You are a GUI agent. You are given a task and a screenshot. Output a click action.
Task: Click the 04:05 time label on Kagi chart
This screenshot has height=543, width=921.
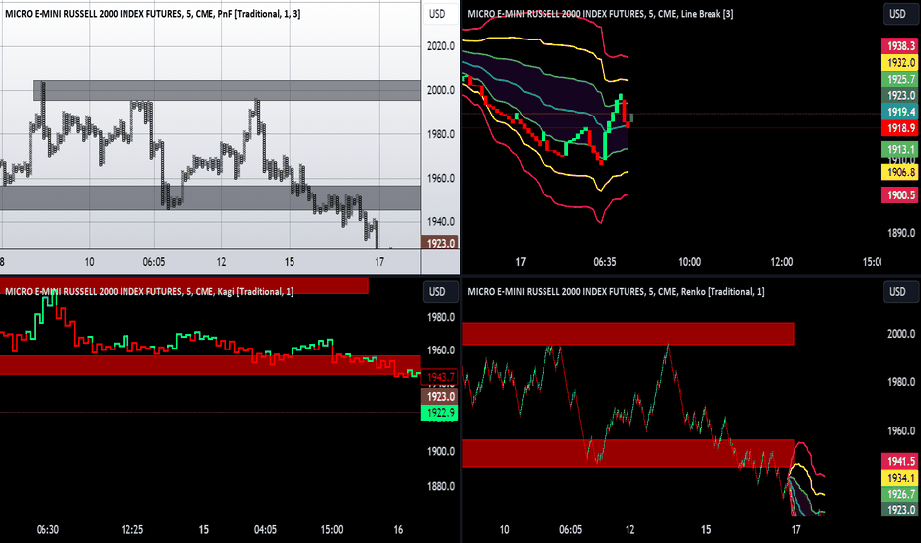click(x=265, y=529)
